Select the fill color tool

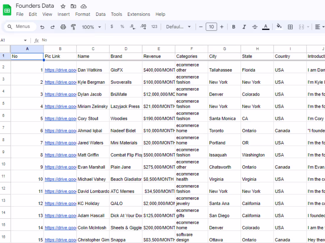[x=279, y=27]
